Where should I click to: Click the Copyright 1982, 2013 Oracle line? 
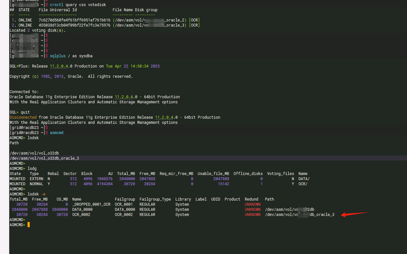click(x=71, y=76)
